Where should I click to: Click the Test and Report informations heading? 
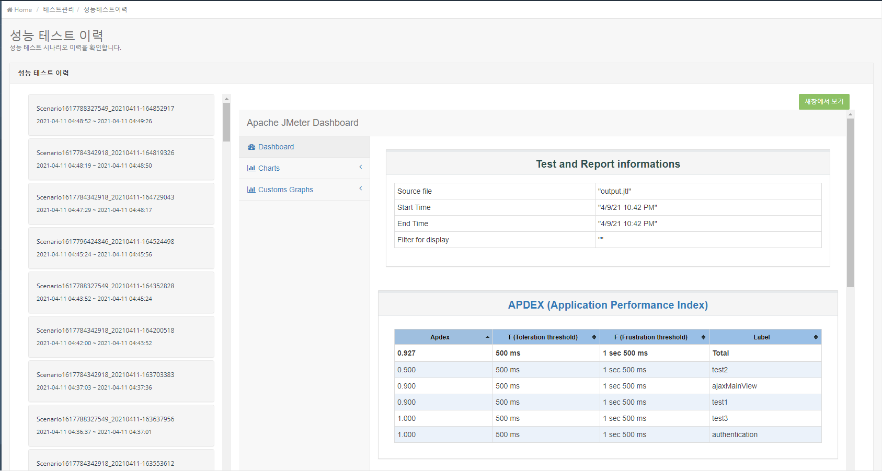[x=608, y=164]
